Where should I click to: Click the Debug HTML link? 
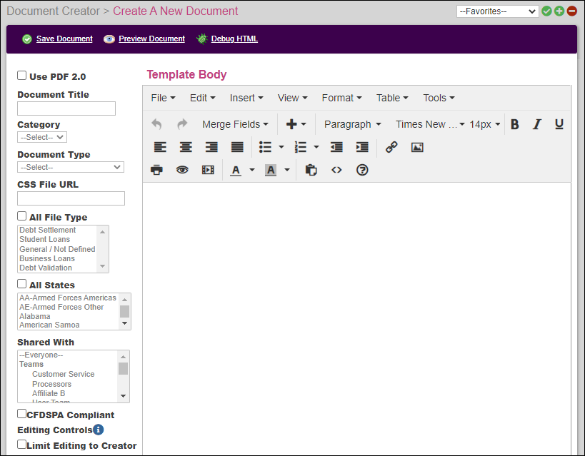(234, 39)
